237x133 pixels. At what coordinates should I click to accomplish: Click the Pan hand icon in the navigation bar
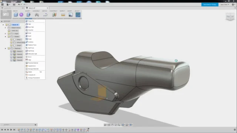coord(112,125)
